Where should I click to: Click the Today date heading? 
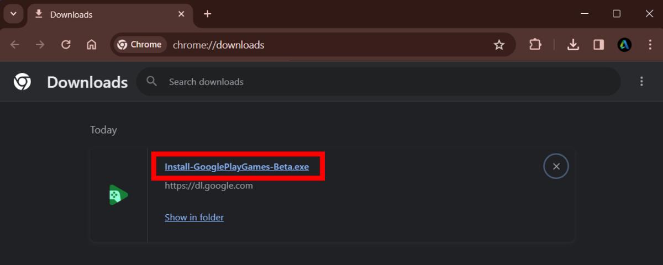point(103,130)
